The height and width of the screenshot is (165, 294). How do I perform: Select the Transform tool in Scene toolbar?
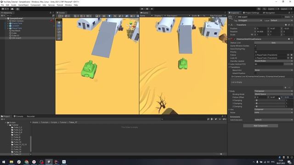click(59, 38)
